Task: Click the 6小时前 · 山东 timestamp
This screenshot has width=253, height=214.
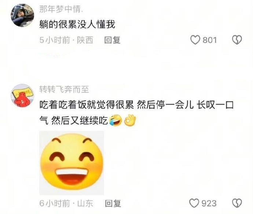Action: click(66, 203)
